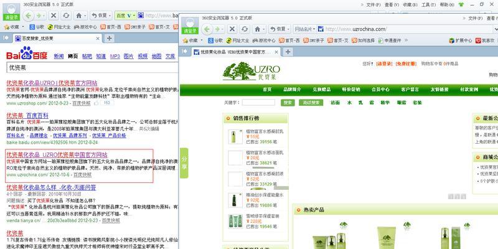Open 优资莱化妆品怎么样 天涯问答 result
This screenshot has width=498, height=249.
tap(51, 187)
